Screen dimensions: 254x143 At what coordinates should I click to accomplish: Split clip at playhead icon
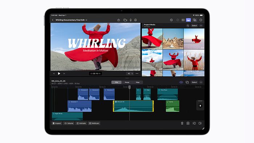click(188, 123)
